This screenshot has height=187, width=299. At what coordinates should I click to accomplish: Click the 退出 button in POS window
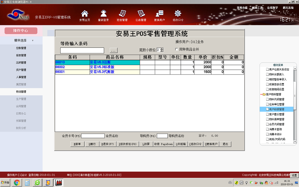pyautogui.click(x=225, y=144)
